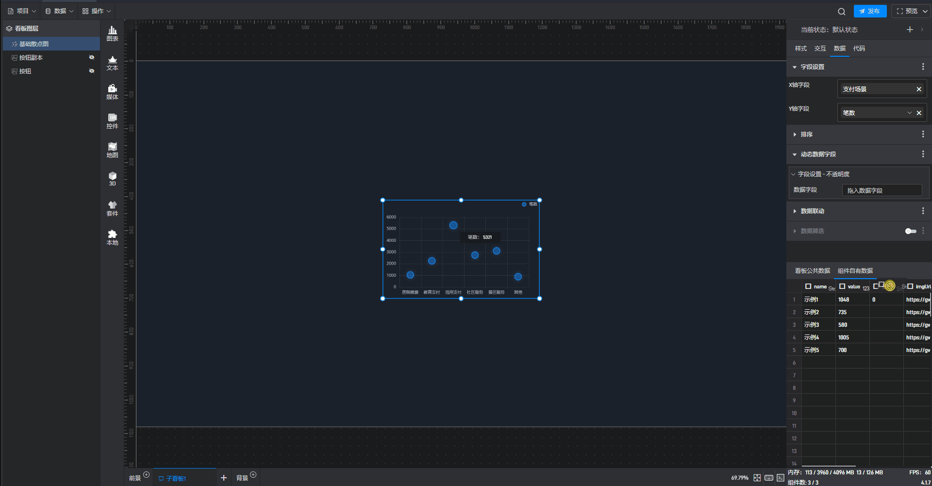Open the 文本 text components panel
Screen dimensions: 932x486
(x=112, y=63)
